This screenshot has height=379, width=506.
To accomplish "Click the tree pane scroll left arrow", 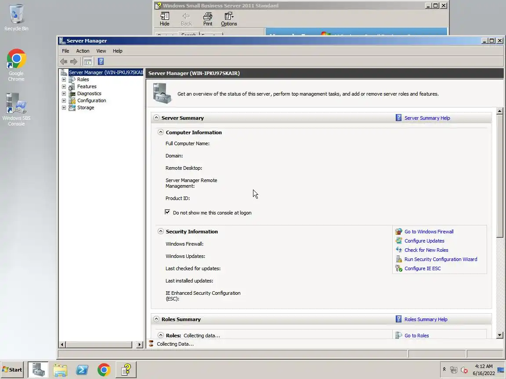I will coord(62,344).
